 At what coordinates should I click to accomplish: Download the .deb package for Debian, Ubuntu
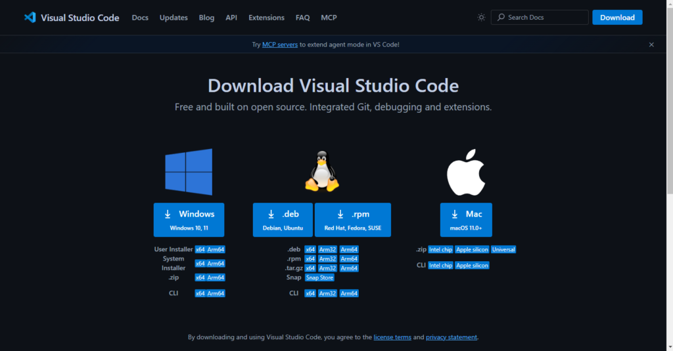(x=283, y=220)
